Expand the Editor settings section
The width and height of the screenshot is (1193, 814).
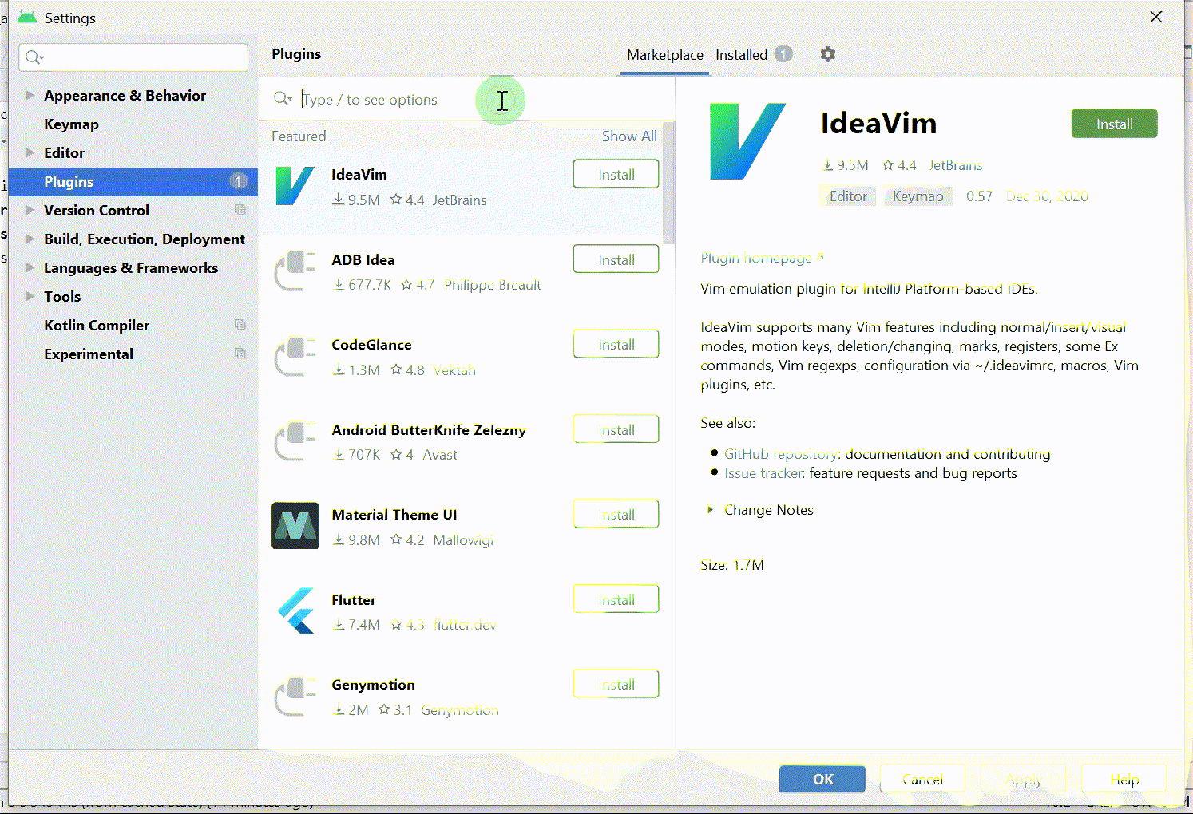tap(30, 152)
